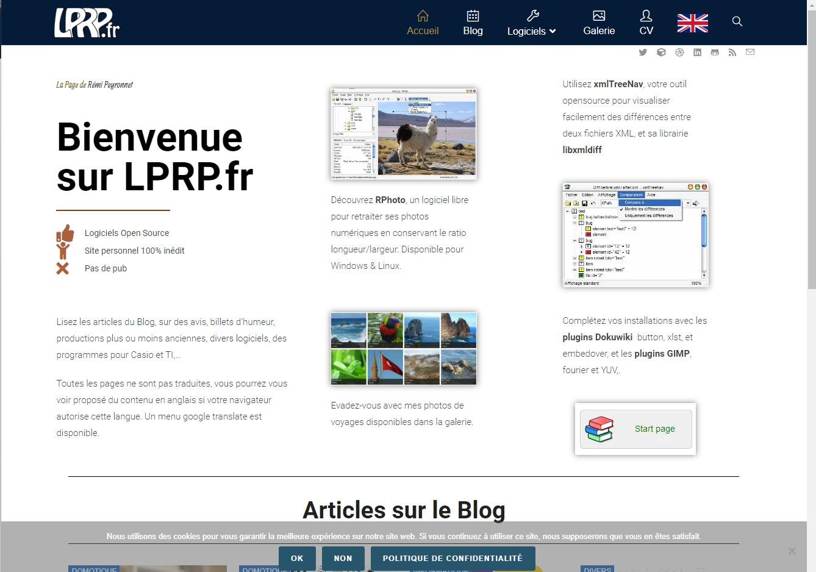Click the person icon above CV
The height and width of the screenshot is (572, 816).
coord(646,15)
